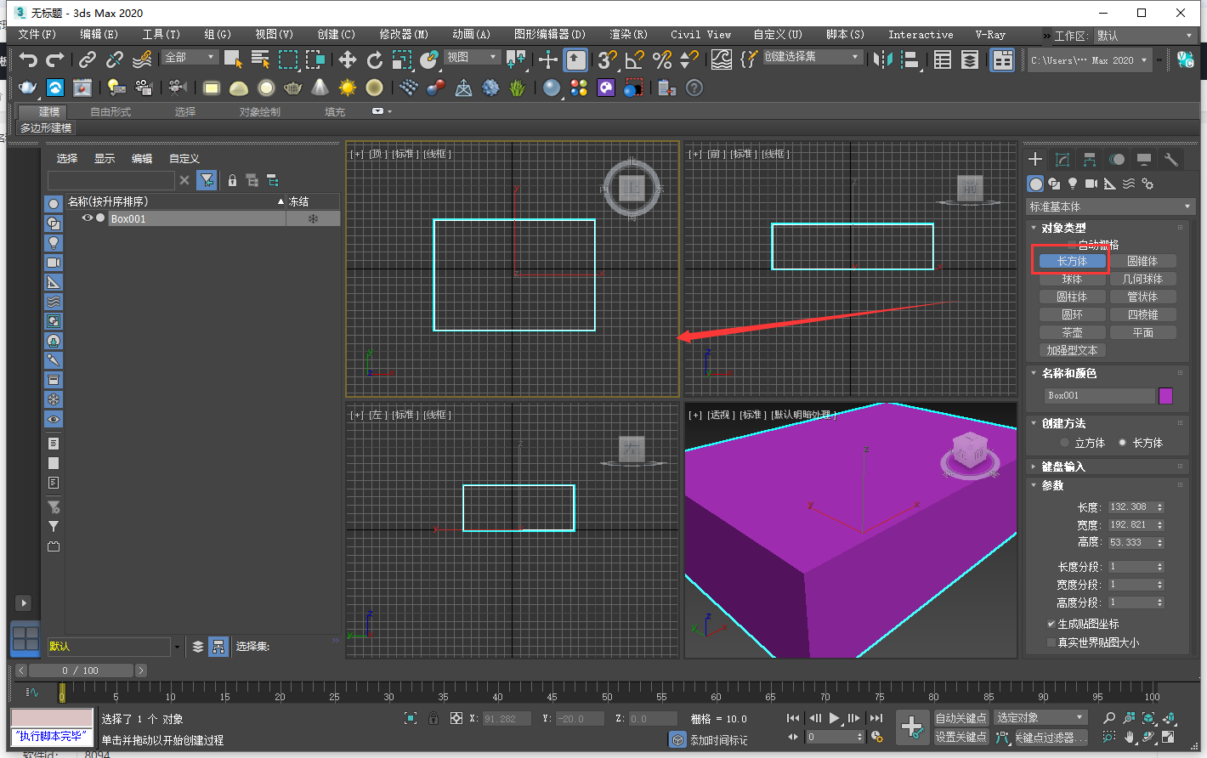Open the 视图 reference coordinate dropdown
Screen dimensions: 1207x758
click(x=473, y=57)
